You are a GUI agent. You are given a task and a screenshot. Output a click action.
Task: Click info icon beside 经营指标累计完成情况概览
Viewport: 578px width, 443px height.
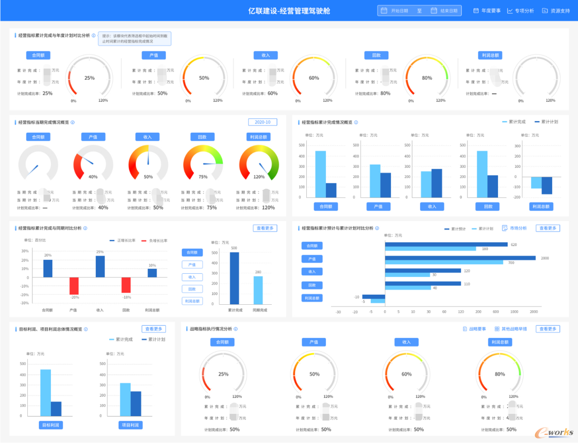point(356,122)
